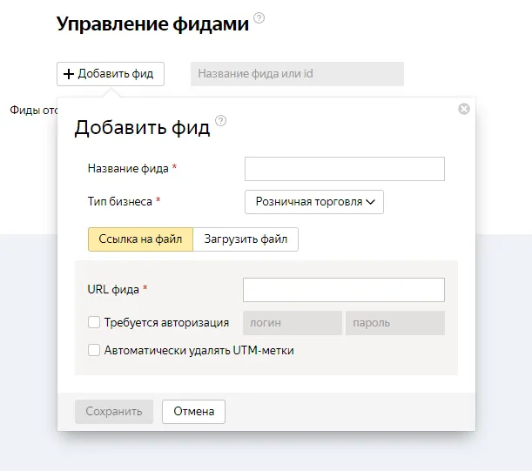The image size is (532, 471).
Task: Click the логин field
Action: point(293,323)
